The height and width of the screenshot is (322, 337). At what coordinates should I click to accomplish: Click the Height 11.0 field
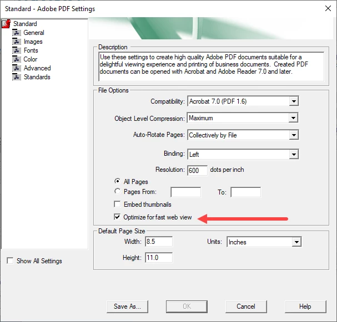[x=159, y=257]
